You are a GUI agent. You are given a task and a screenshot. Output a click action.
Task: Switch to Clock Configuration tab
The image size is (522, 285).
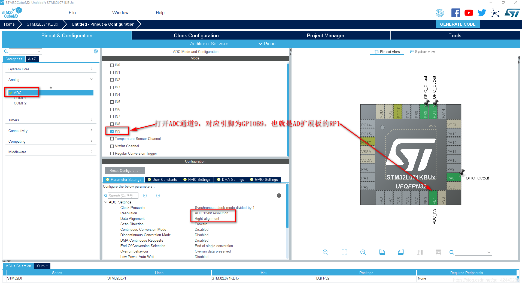pos(196,35)
